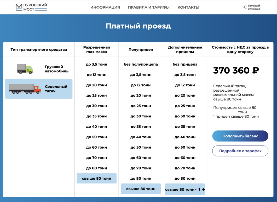This screenshot has height=202, width=277.
Task: Open the ИНФОРМАЦИЯ menu item
Action: [x=105, y=7]
